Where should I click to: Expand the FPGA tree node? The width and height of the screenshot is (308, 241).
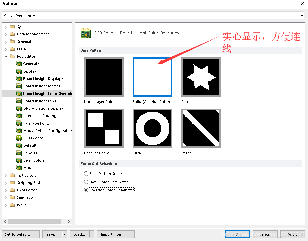point(6,49)
